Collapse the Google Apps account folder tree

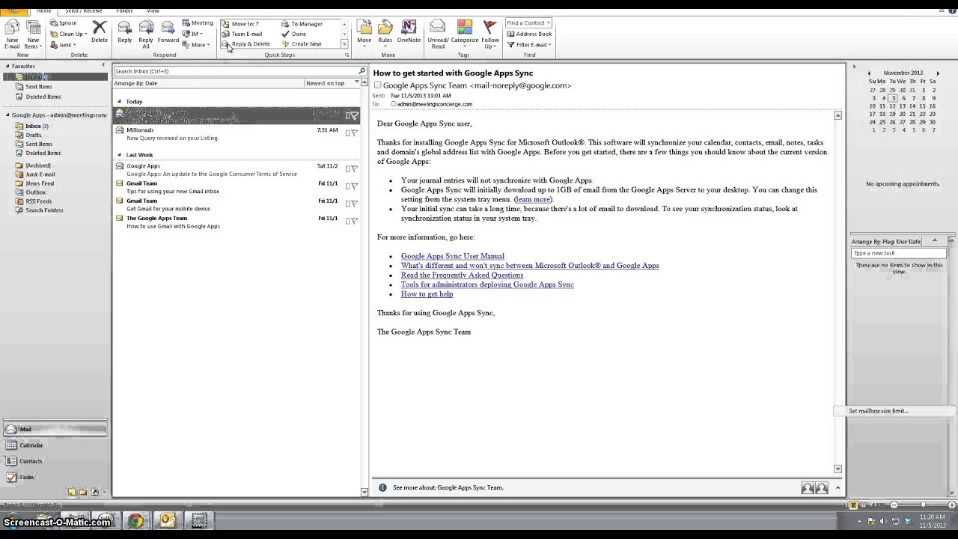(x=7, y=115)
